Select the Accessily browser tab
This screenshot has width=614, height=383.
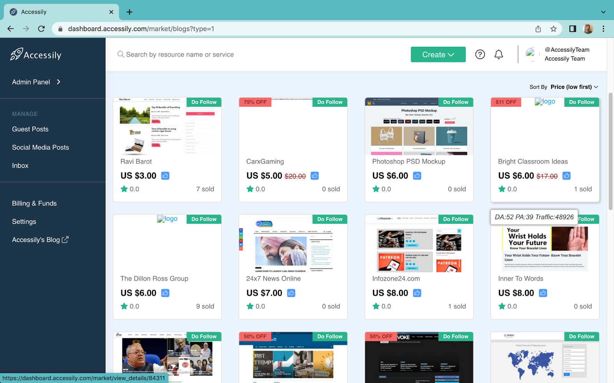(x=61, y=12)
